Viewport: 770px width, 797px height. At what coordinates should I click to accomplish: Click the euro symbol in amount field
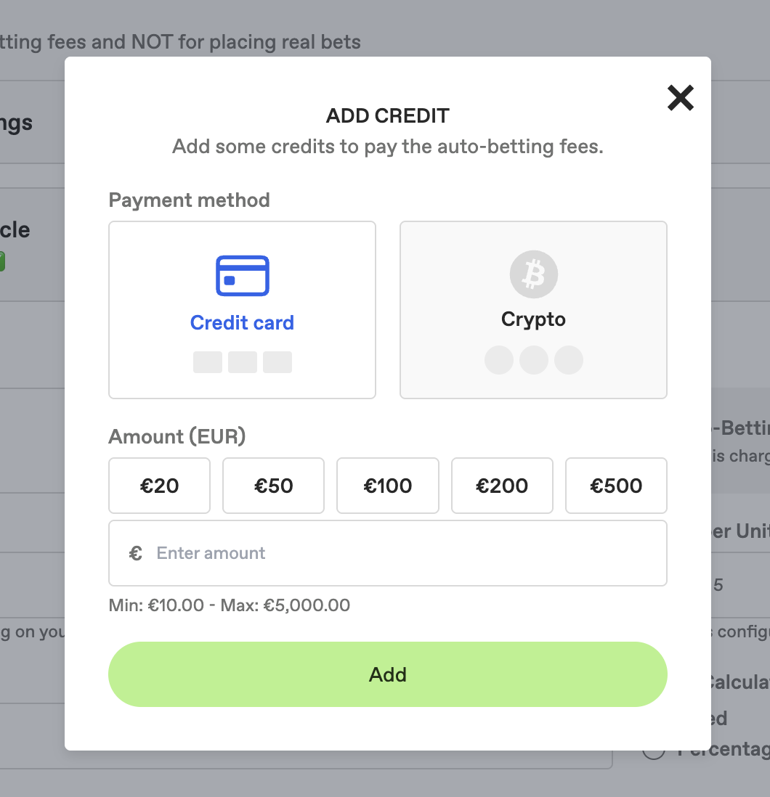tap(136, 554)
